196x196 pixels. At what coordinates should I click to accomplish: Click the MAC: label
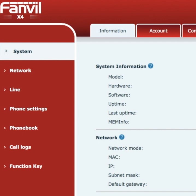pos(114,157)
